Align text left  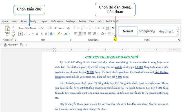coord(76,34)
